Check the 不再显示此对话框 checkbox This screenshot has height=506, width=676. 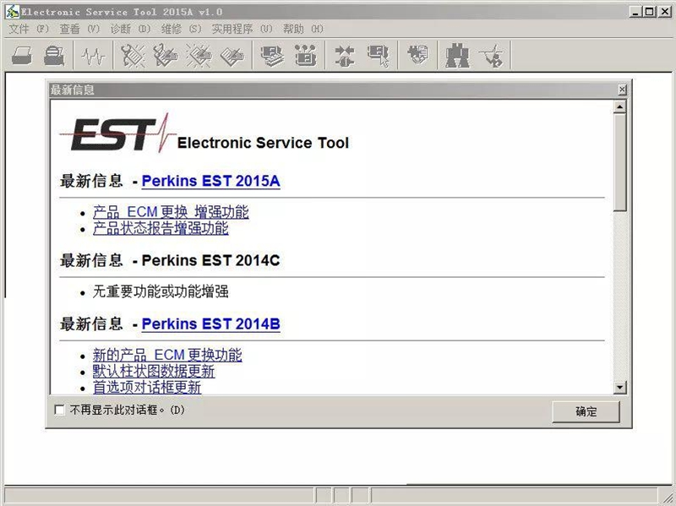tap(59, 410)
